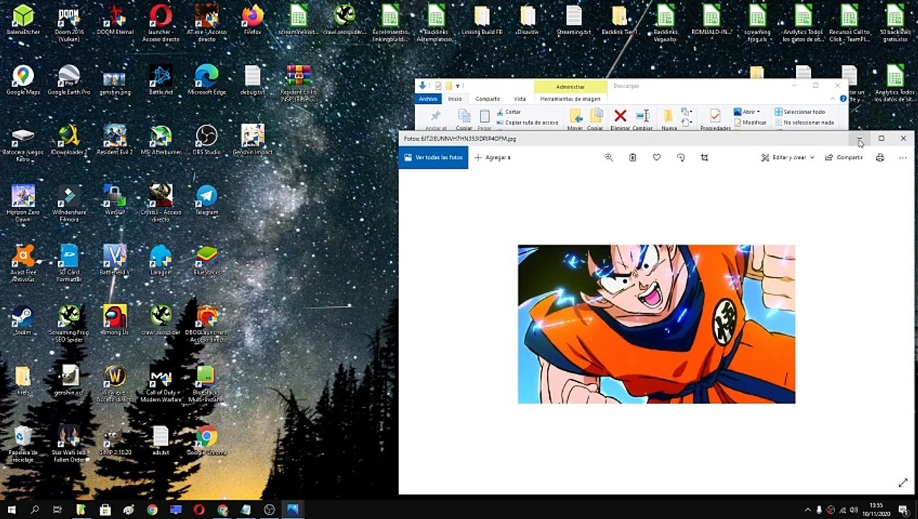Open the Windows Start menu

pyautogui.click(x=12, y=510)
